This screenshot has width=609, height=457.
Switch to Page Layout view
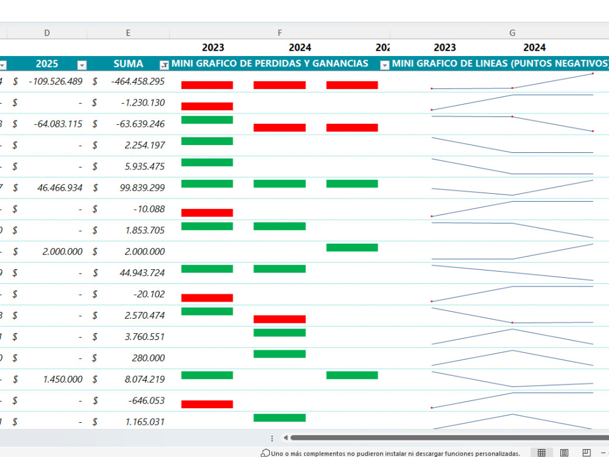point(564,452)
